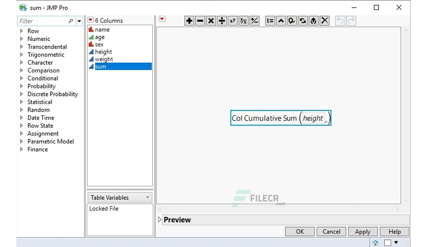Select the Random function category
This screenshot has height=247, width=427.
tap(38, 110)
